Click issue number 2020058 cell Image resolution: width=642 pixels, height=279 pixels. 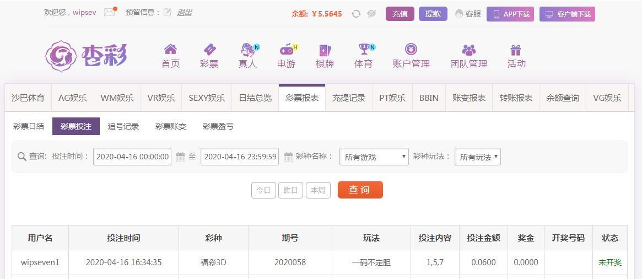290,262
